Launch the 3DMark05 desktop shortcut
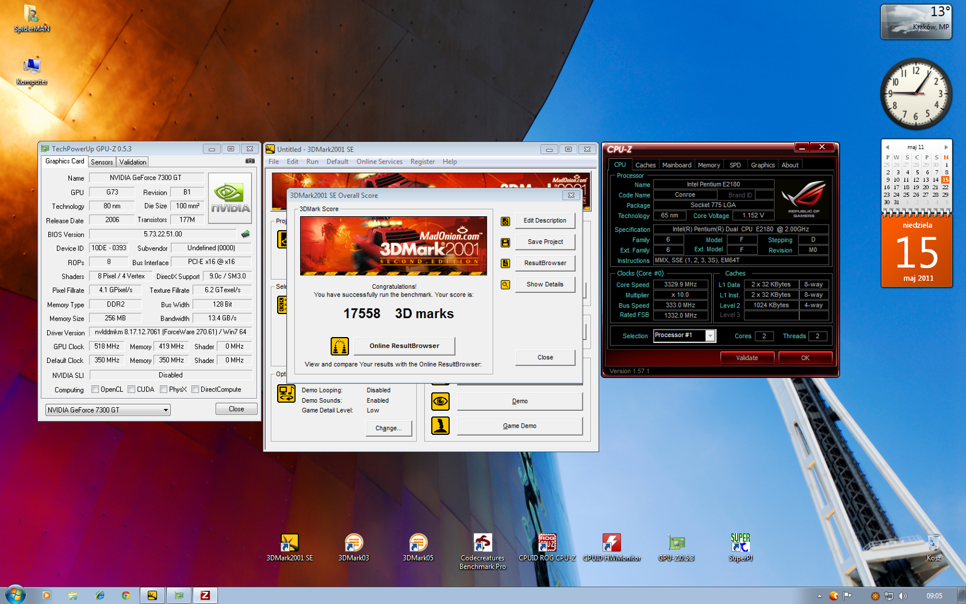The image size is (966, 604). tap(418, 547)
